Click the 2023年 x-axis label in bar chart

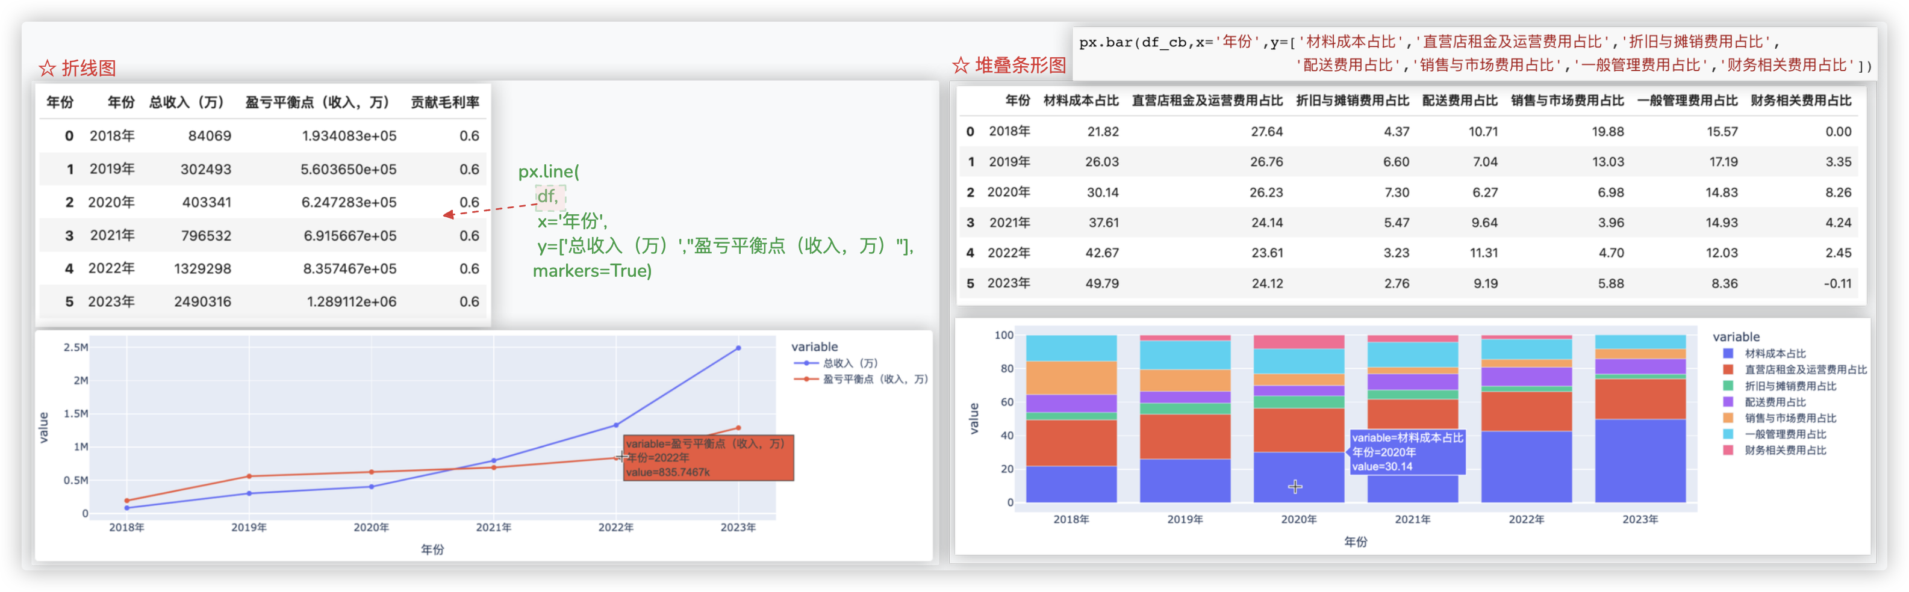(1640, 519)
